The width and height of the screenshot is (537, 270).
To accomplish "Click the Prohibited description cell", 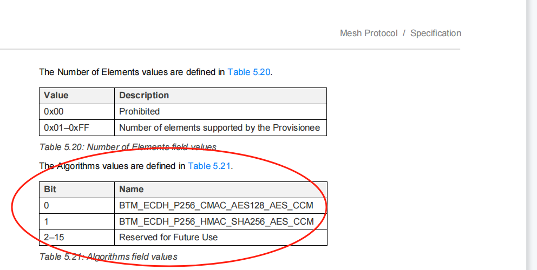I will pos(220,112).
